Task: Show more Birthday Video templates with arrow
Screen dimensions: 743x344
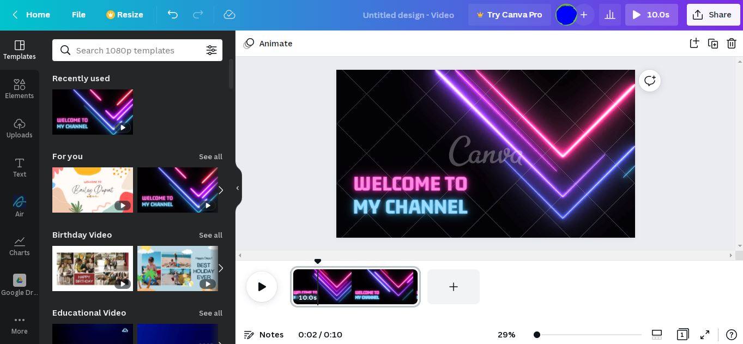Action: click(x=221, y=268)
